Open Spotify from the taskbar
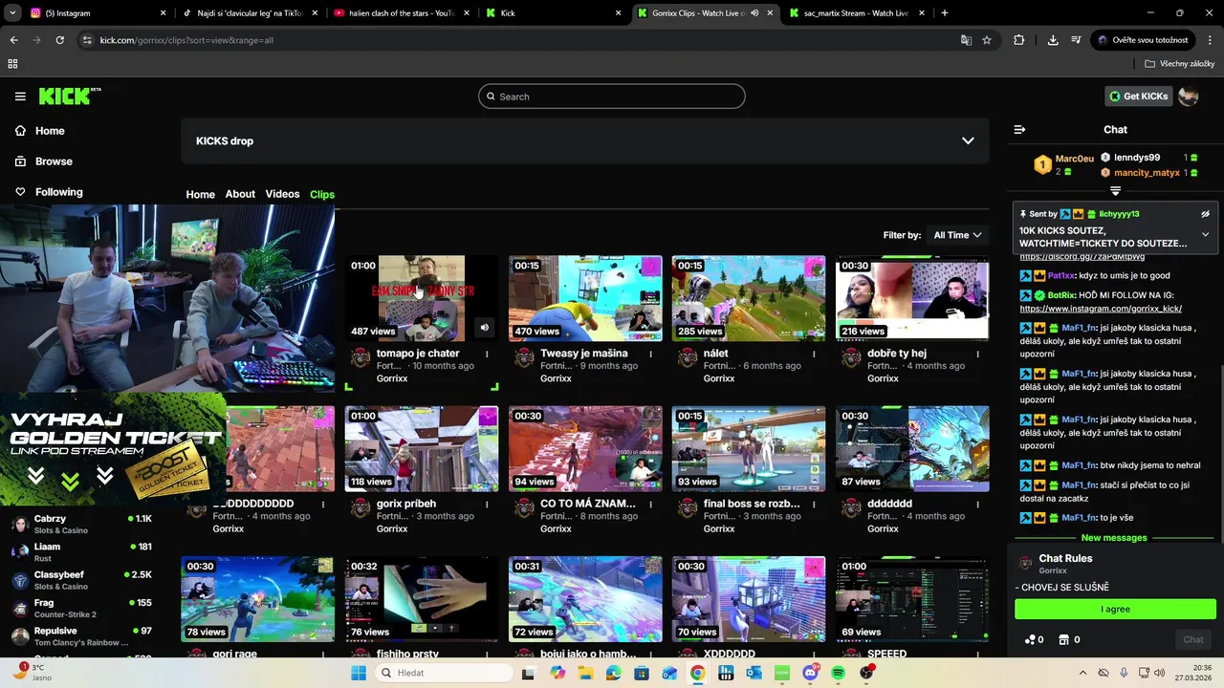This screenshot has width=1224, height=688. pyautogui.click(x=839, y=673)
